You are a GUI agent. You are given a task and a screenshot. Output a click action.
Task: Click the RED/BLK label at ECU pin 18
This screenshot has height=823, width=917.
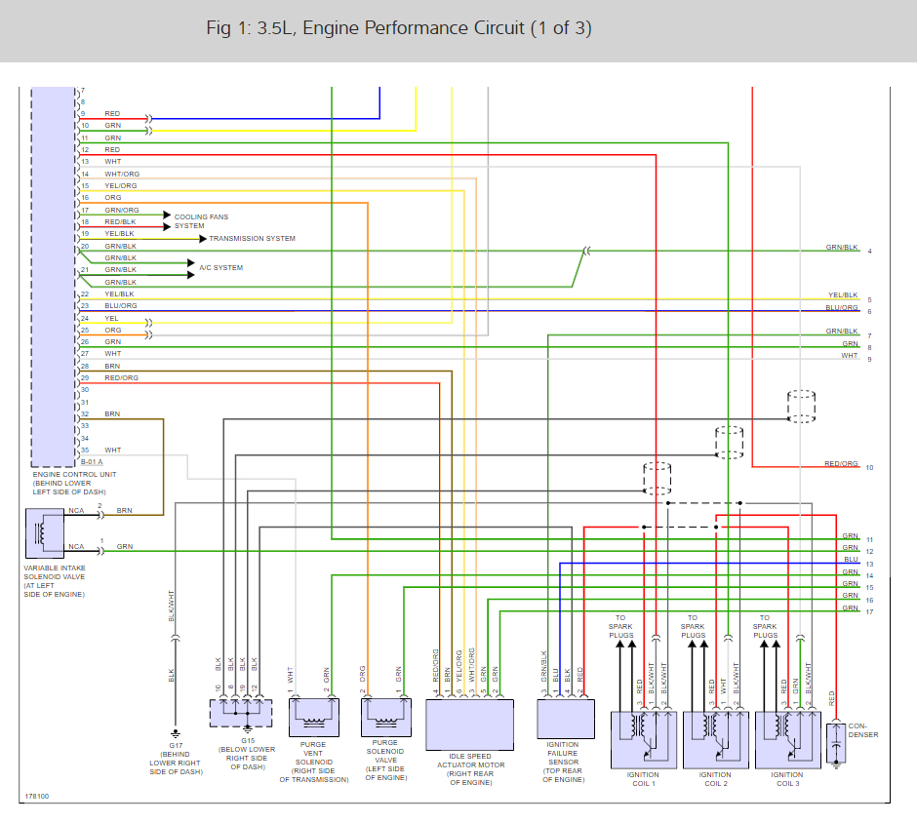(x=120, y=221)
